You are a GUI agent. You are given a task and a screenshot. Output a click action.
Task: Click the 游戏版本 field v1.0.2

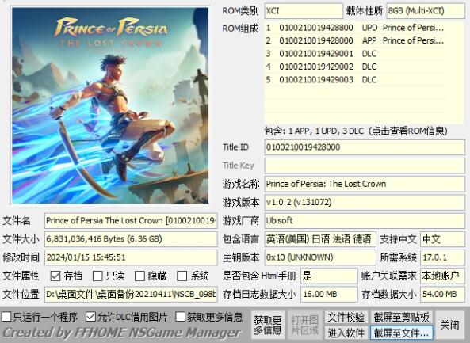(x=365, y=203)
